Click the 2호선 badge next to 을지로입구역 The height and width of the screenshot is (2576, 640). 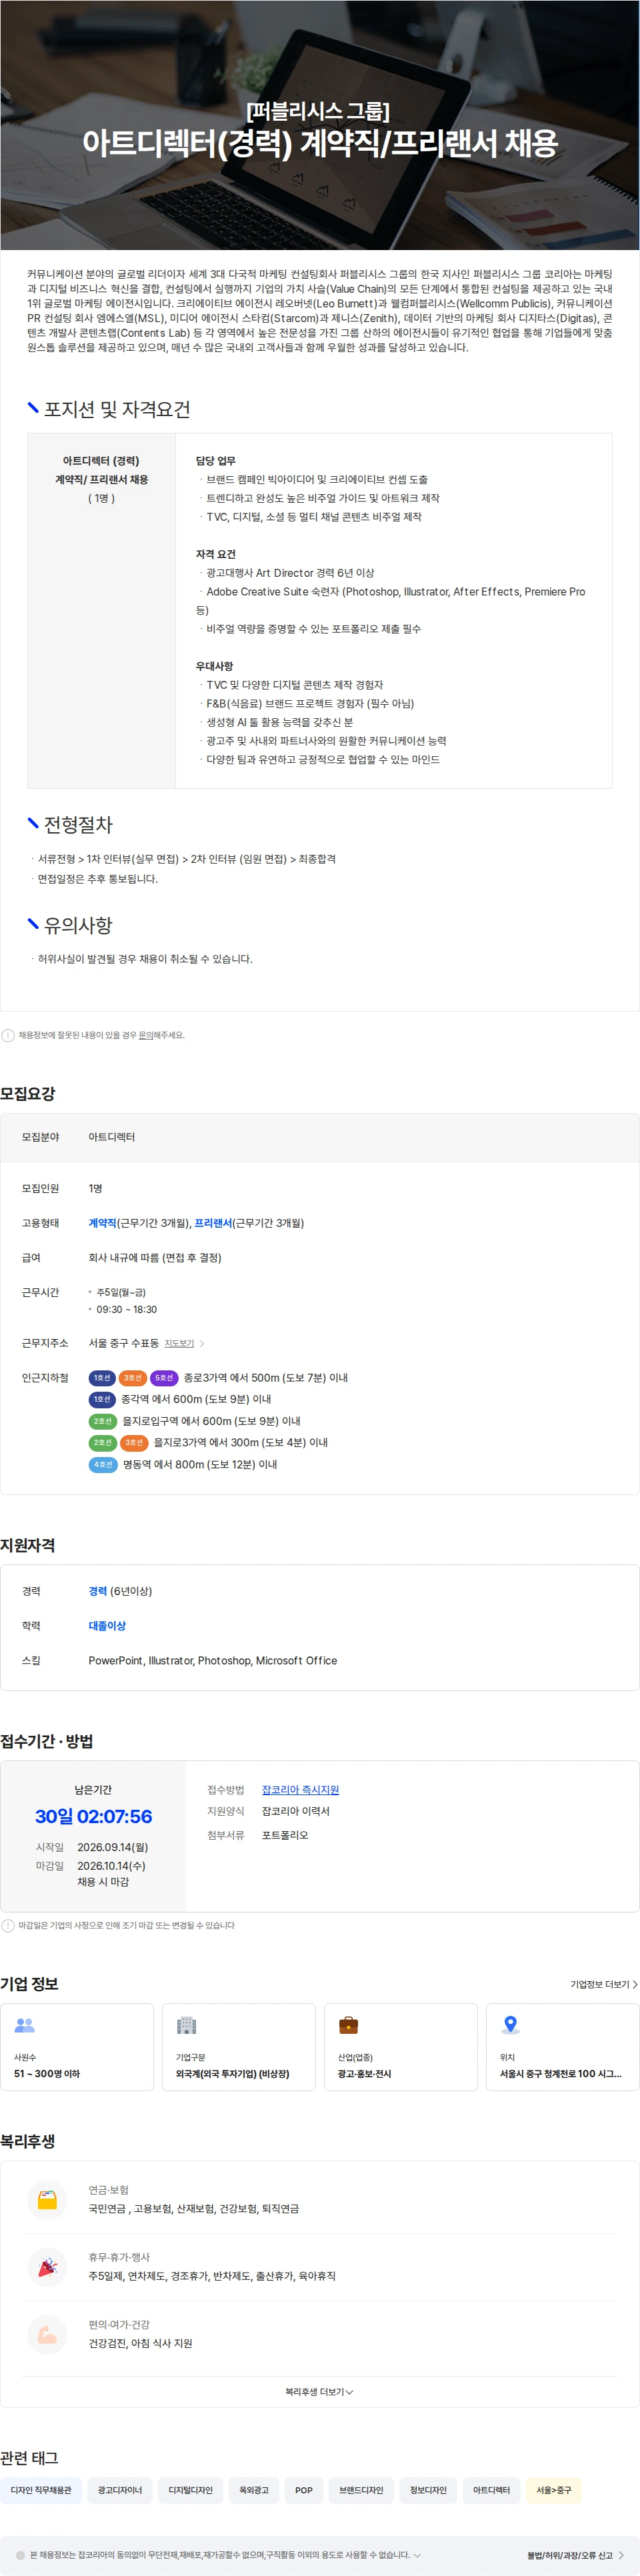click(x=103, y=1421)
